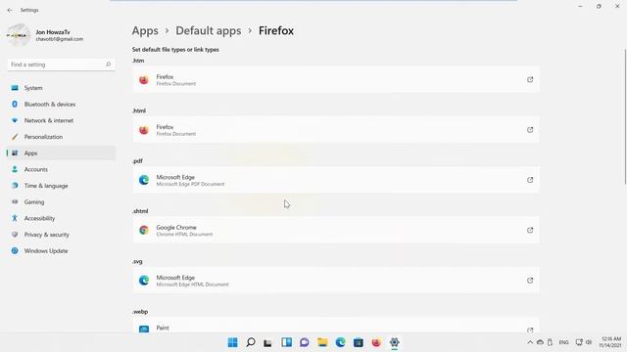The image size is (627, 352).
Task: Launch Firefox from taskbar
Action: click(x=376, y=342)
